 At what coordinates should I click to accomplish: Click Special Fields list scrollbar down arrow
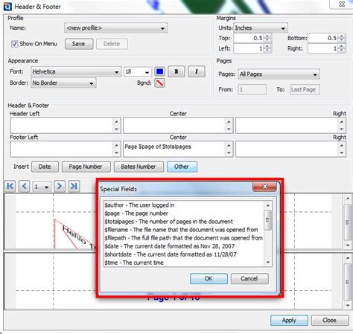coord(268,263)
